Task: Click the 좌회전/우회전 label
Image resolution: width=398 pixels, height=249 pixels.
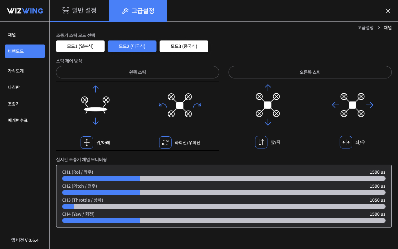Action: pyautogui.click(x=187, y=143)
